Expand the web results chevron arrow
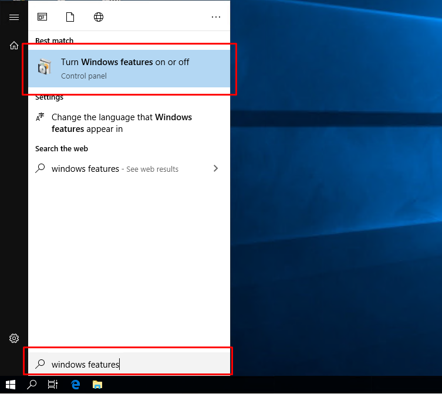The width and height of the screenshot is (442, 394). pyautogui.click(x=215, y=168)
